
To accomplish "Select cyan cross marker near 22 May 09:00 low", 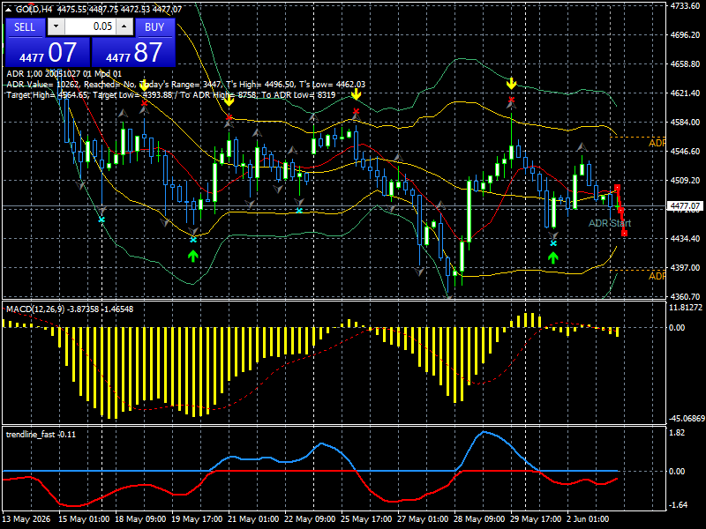I will pos(299,211).
